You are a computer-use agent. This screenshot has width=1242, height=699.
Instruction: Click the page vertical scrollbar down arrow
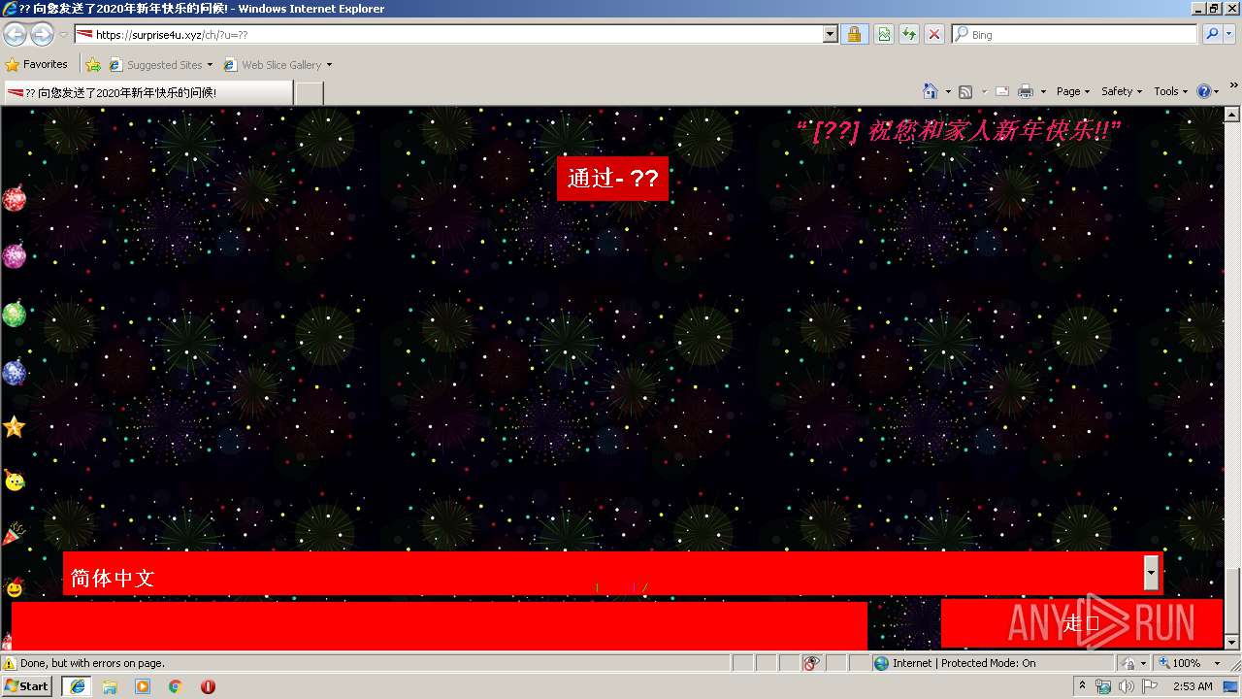coord(1232,642)
